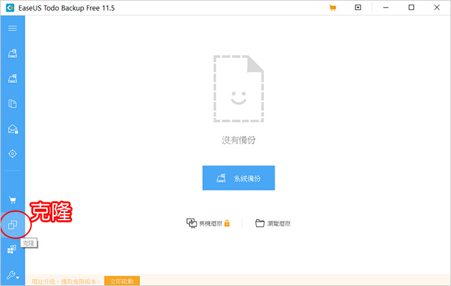Click the 沒有備份 text label
The height and width of the screenshot is (286, 451).
239,140
